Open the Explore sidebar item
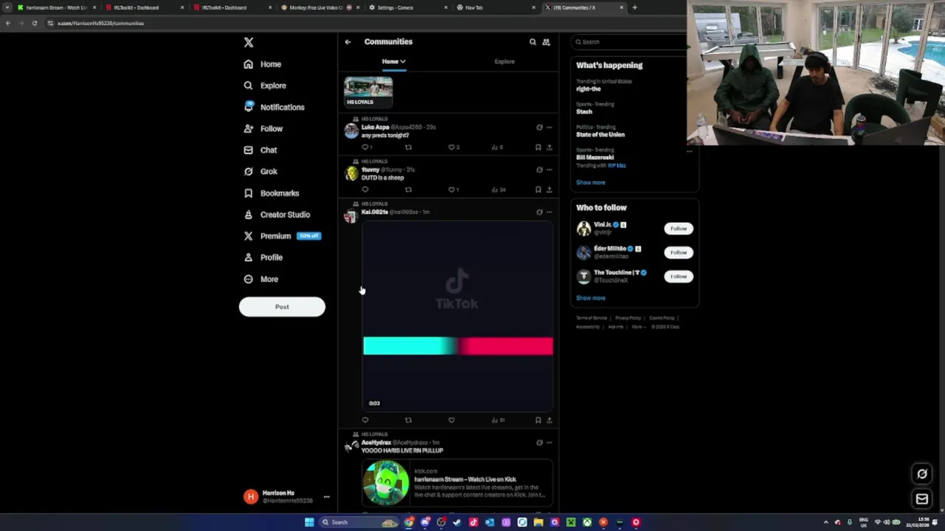The height and width of the screenshot is (531, 945). click(265, 86)
